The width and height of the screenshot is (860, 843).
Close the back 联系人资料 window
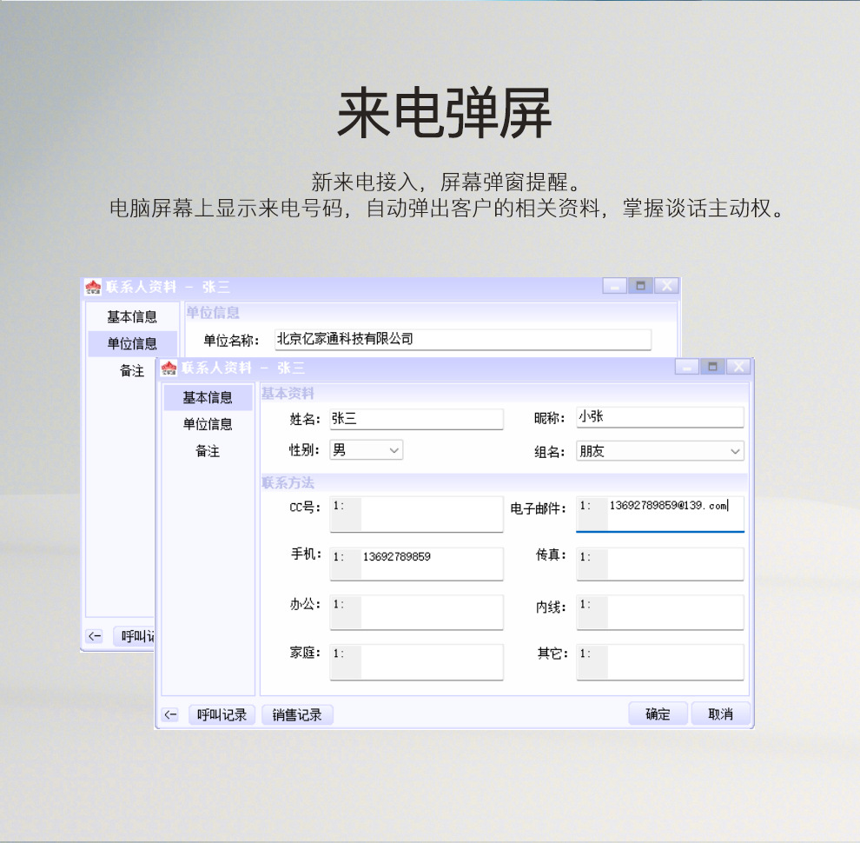pyautogui.click(x=666, y=286)
